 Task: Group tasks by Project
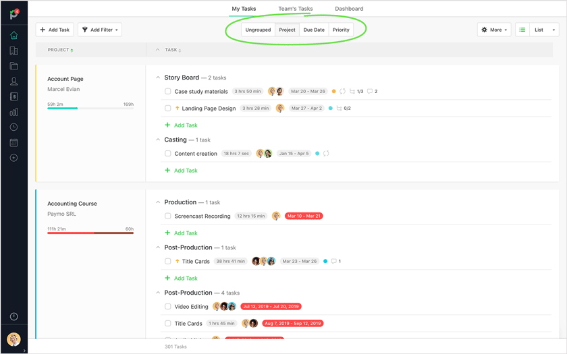point(287,30)
